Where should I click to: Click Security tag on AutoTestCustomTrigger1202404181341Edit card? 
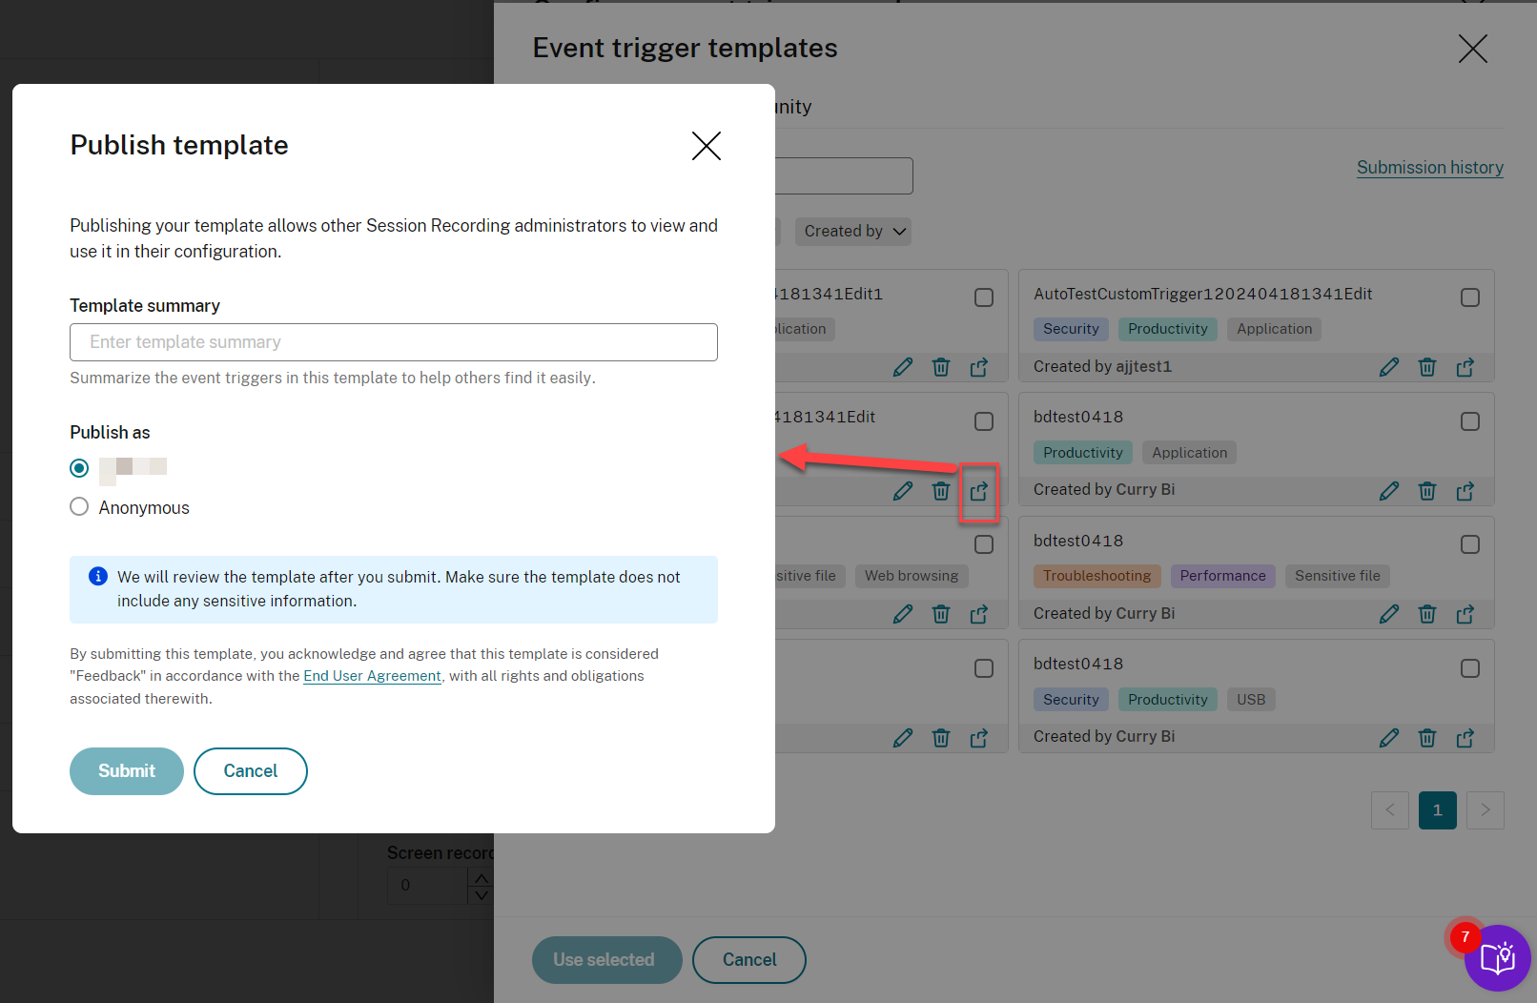1071,329
